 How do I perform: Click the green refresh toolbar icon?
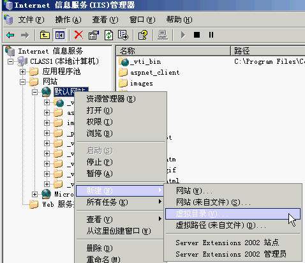pos(108,35)
